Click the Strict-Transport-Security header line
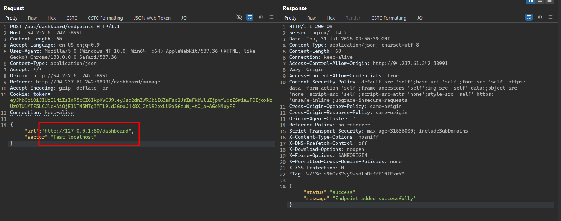Image resolution: width=561 pixels, height=221 pixels. pos(379,131)
